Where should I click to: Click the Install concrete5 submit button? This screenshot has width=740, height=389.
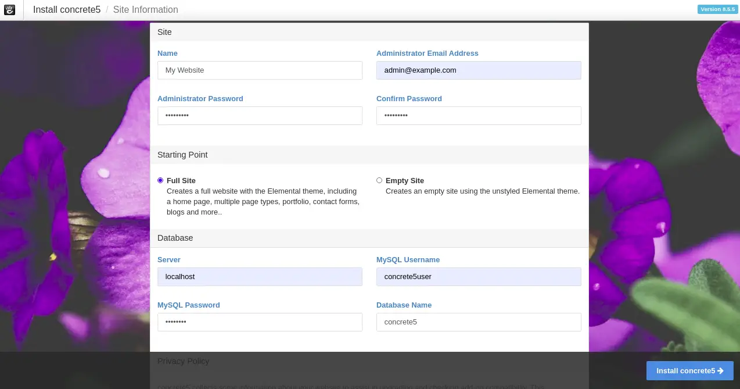690,371
